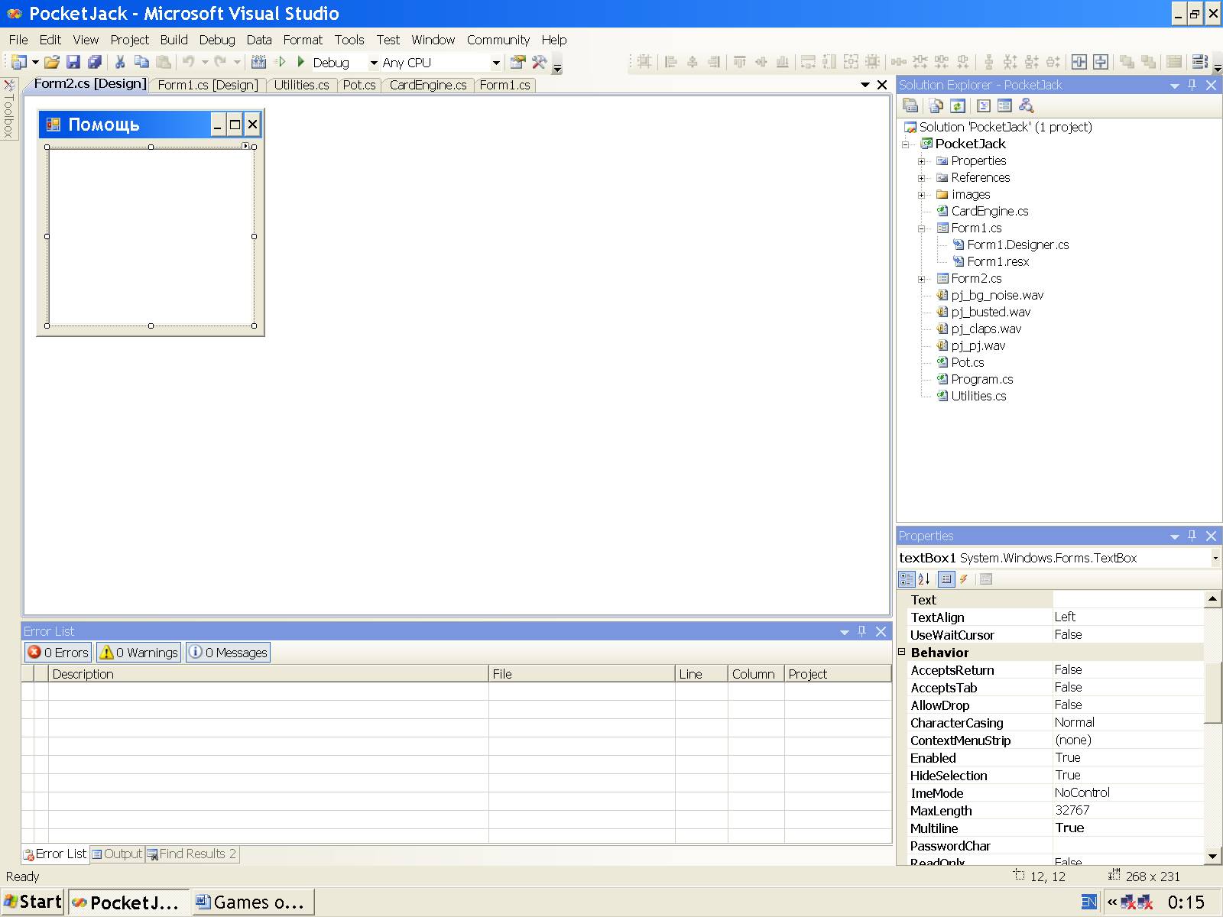The height and width of the screenshot is (917, 1223).
Task: Click the Properties grid scroll-down arrow
Action: pos(1212,856)
